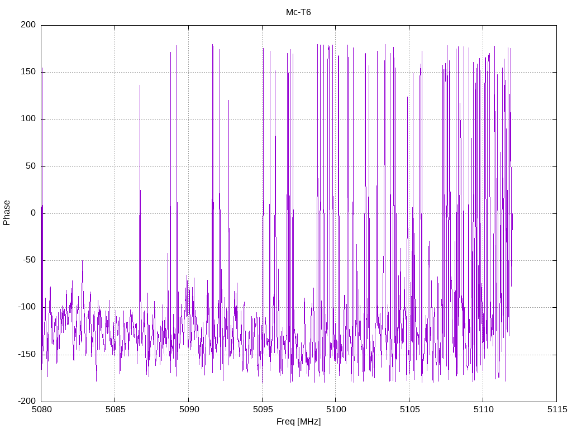Click the Freq [MHz] x-axis label
Screen dimensions: 572x429
299,422
